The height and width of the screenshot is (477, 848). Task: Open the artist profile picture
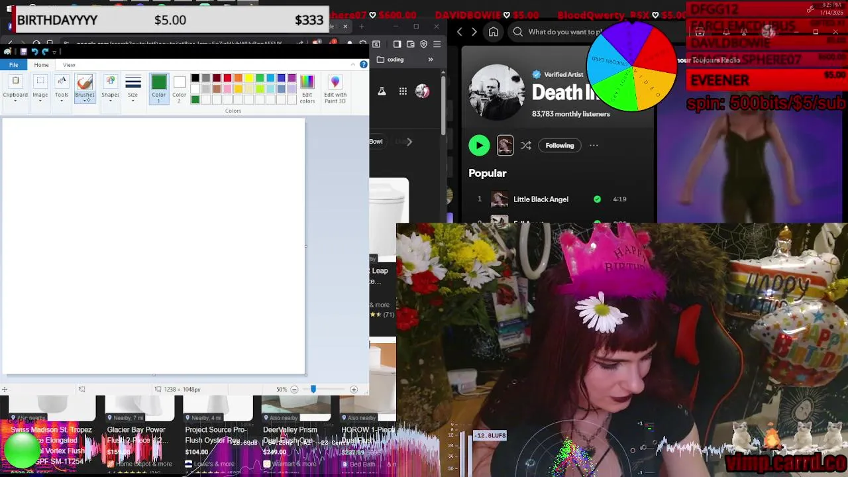pos(497,92)
